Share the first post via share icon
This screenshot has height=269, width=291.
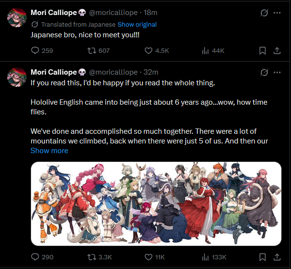coord(277,50)
